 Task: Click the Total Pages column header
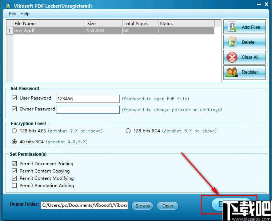point(140,23)
